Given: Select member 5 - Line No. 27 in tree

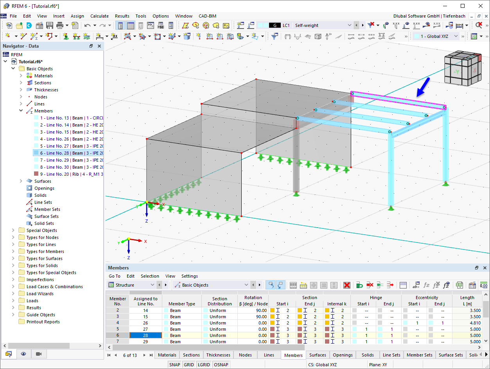Looking at the screenshot, I should (70, 146).
